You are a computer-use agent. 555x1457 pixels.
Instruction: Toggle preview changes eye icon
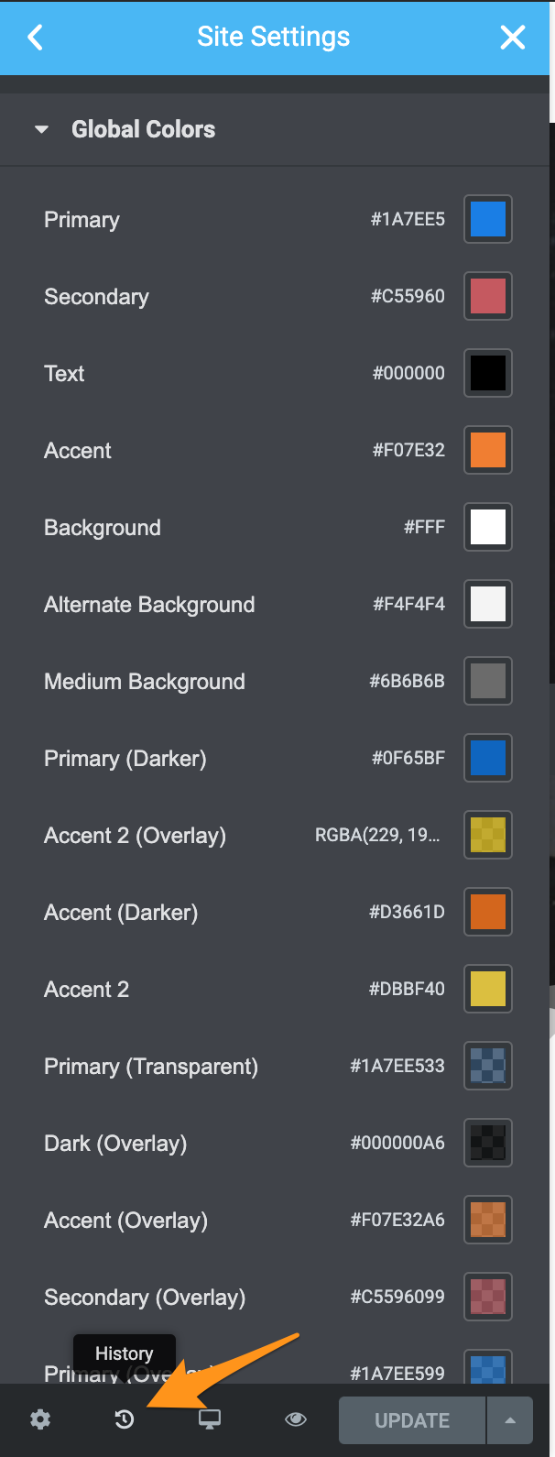pos(295,1419)
